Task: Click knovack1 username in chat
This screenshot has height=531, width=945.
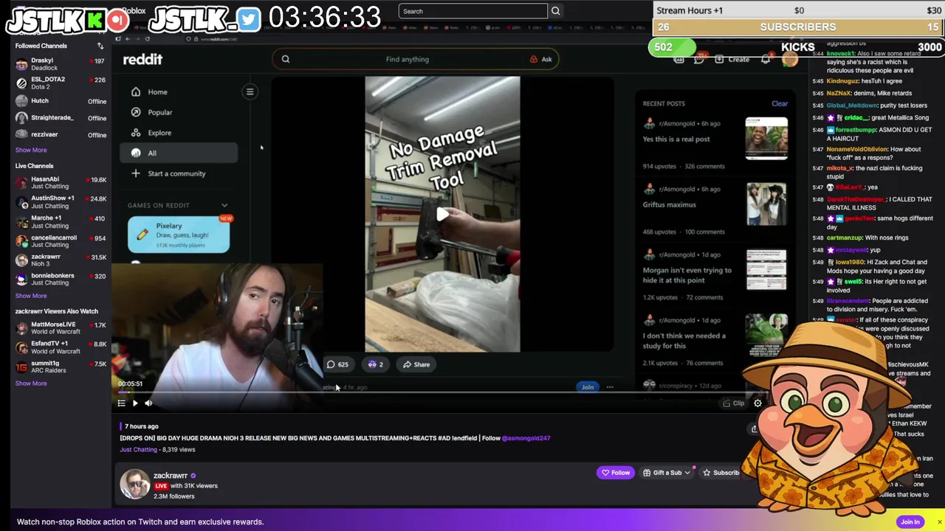Action: 840,54
